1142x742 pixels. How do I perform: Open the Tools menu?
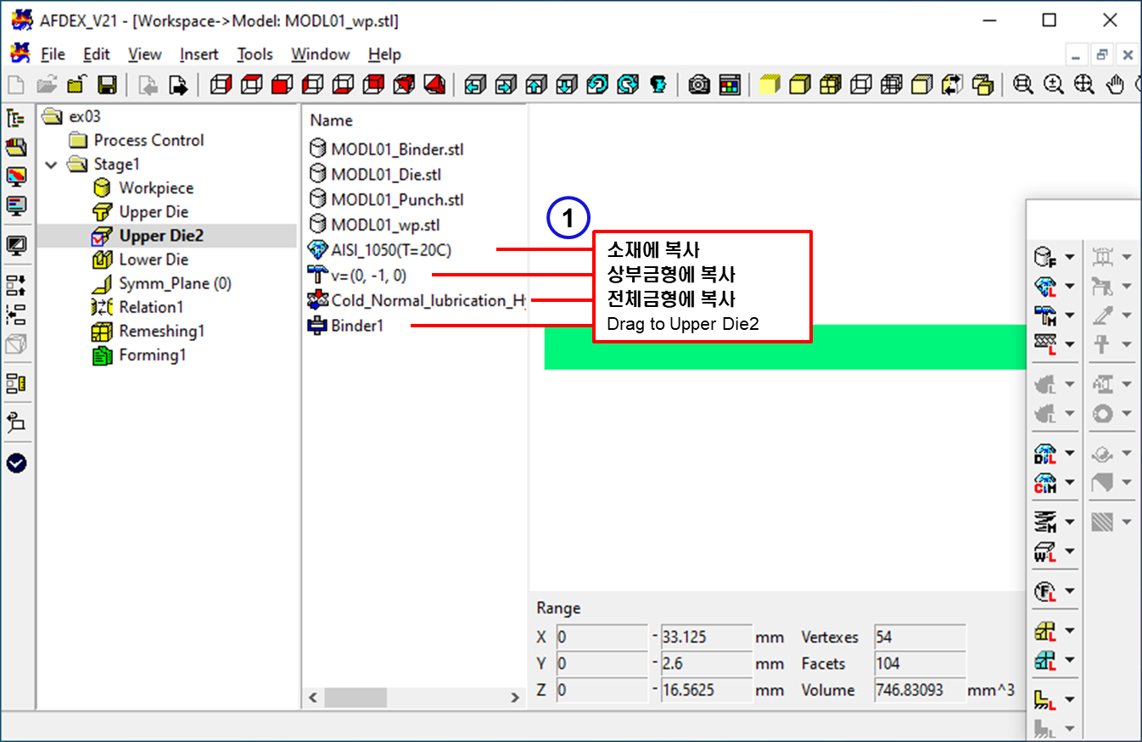coord(255,54)
